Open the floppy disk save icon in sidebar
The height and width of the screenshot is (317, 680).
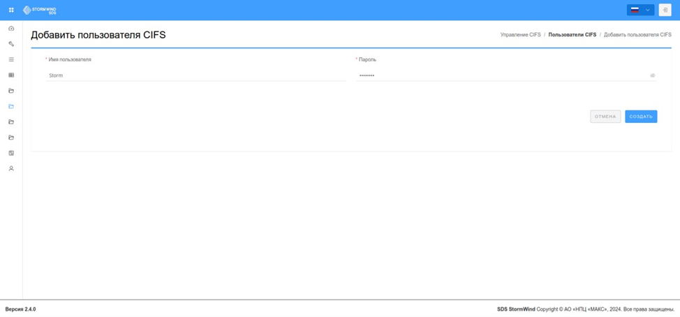point(11,153)
